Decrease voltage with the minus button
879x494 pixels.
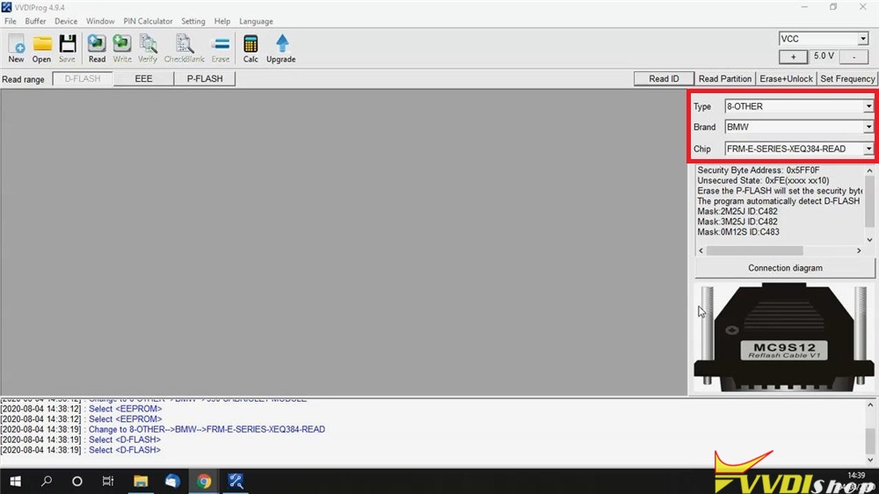854,56
